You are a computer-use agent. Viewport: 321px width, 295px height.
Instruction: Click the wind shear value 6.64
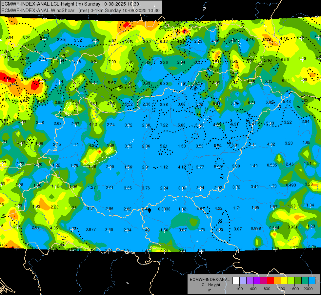pos(286,81)
